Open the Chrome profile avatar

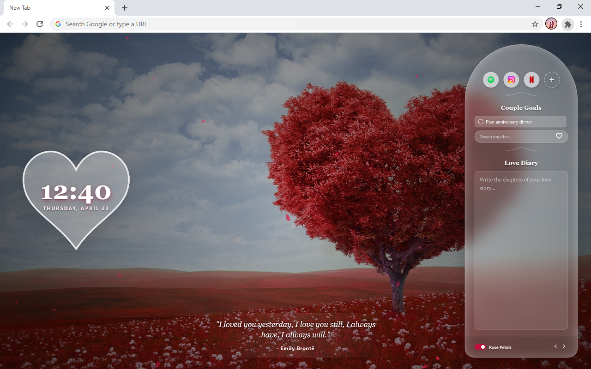click(551, 24)
